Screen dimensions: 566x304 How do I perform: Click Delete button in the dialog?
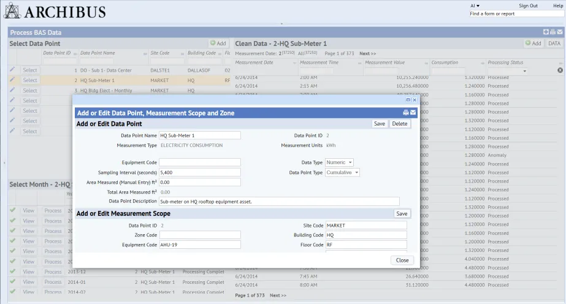(x=400, y=124)
